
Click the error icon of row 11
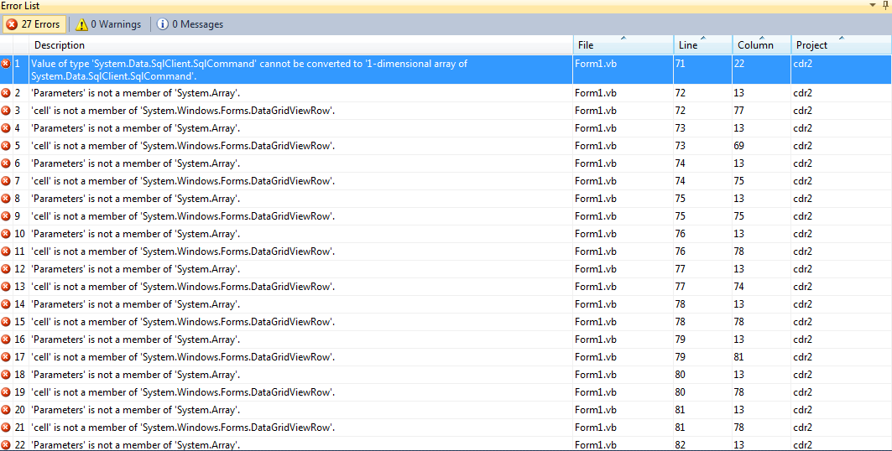(6, 251)
